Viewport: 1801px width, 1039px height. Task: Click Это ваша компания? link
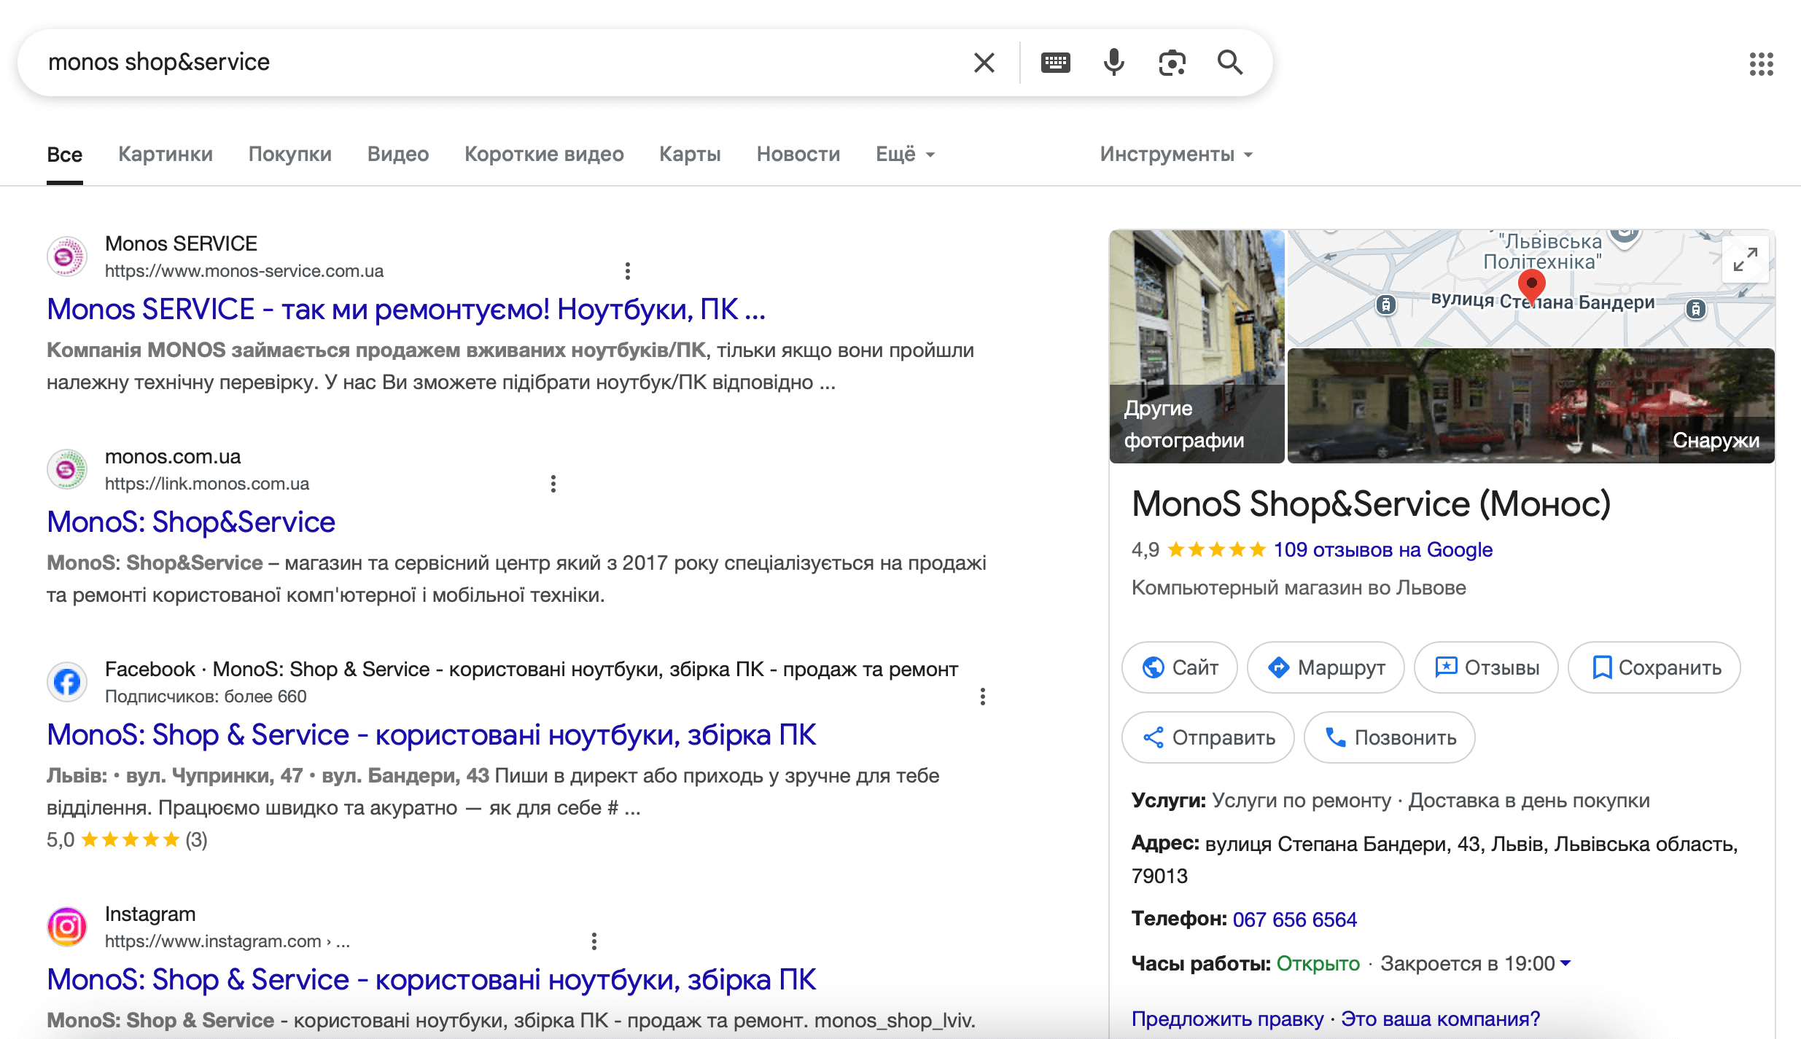[1440, 1019]
